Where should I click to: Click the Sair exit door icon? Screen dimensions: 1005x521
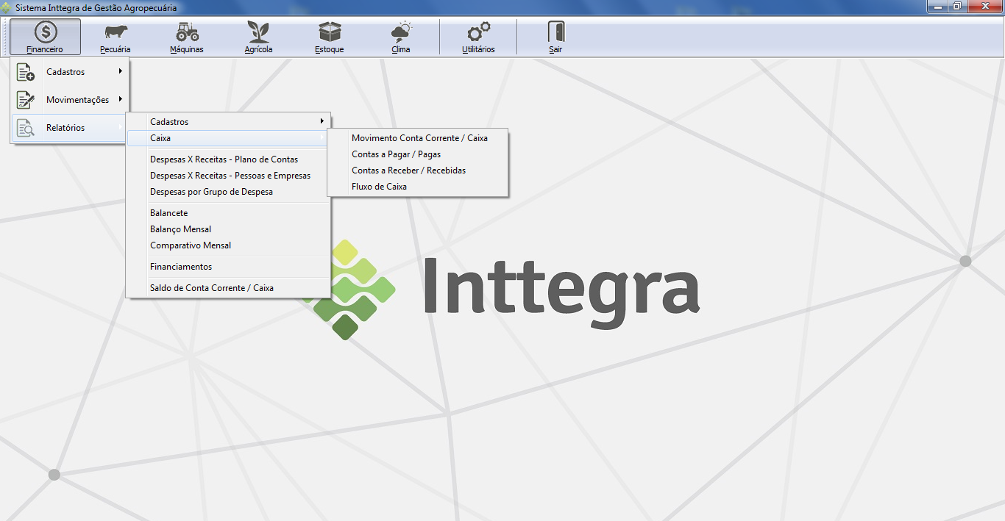coord(555,32)
